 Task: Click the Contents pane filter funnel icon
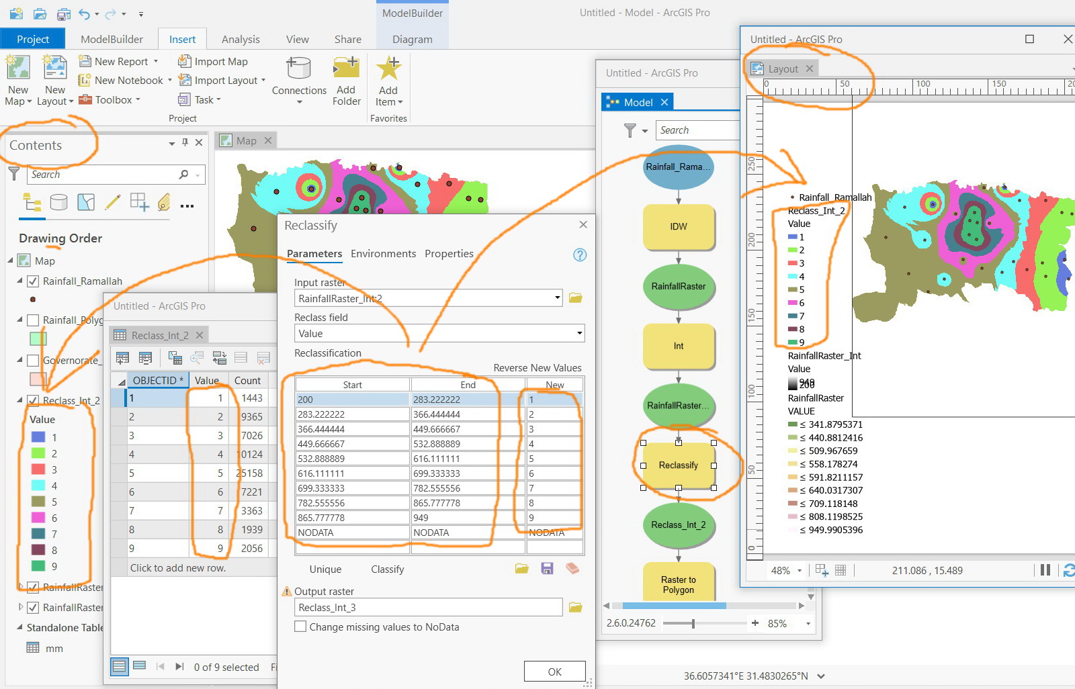tap(13, 174)
